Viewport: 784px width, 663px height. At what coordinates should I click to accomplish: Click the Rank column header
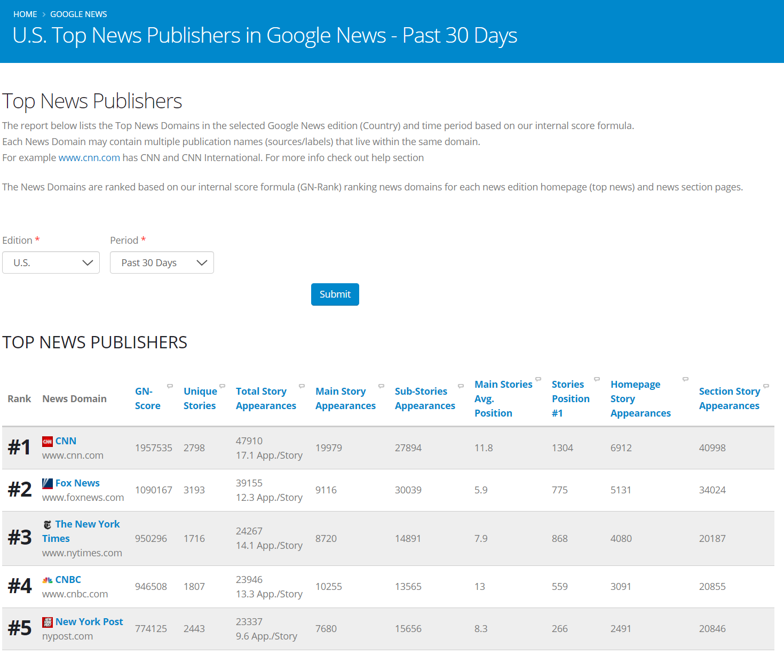[x=19, y=399]
